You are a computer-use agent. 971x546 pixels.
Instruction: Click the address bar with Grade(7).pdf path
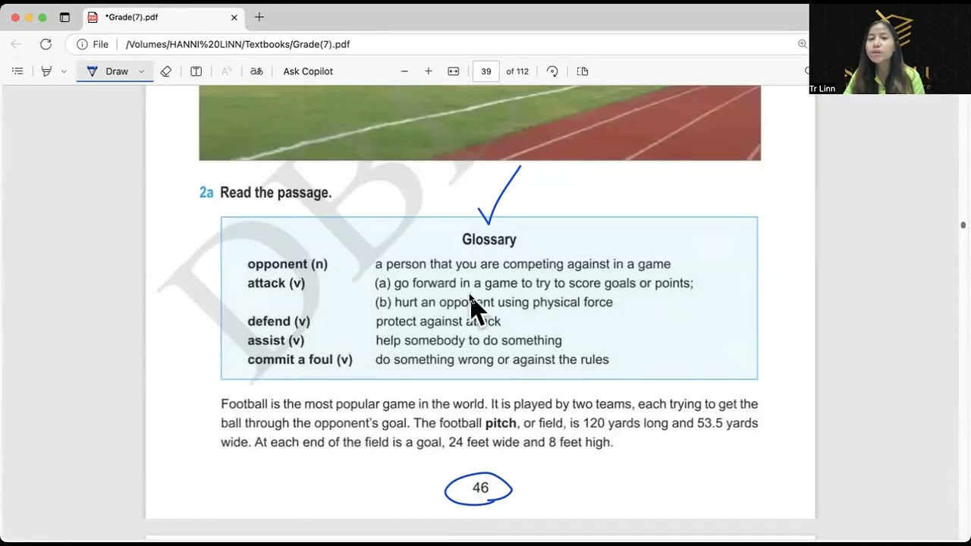coord(237,44)
